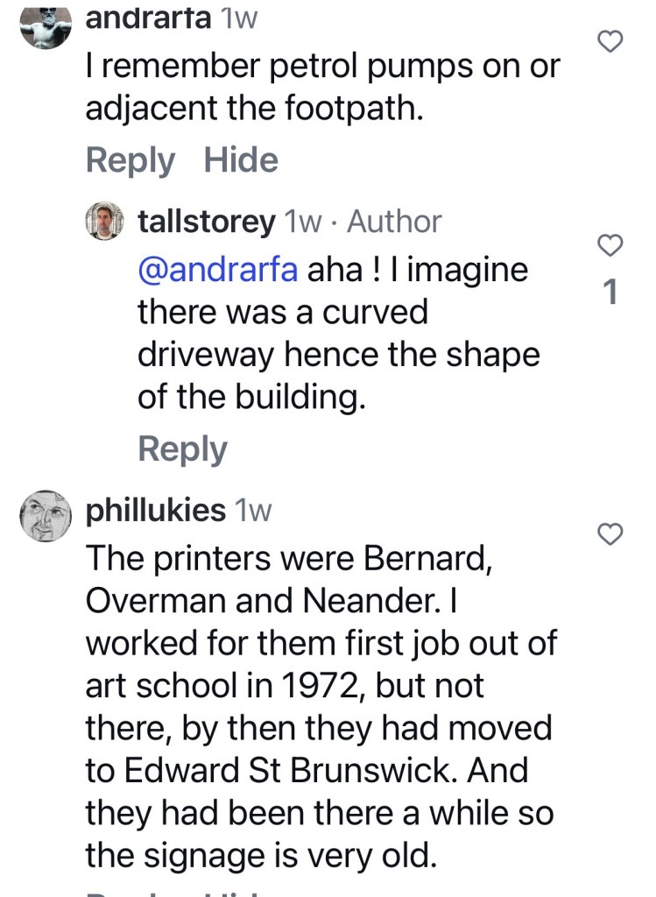
Task: Open phillukies' sketch avatar
Action: tap(46, 516)
